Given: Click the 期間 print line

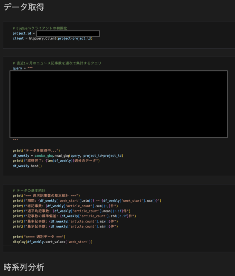Looking at the screenshot, I should (x=87, y=201).
